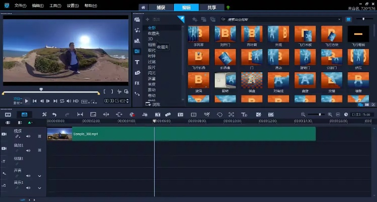Adjust the thumbnail size slider in library
Viewport: 377px width, 202px height.
click(x=363, y=19)
